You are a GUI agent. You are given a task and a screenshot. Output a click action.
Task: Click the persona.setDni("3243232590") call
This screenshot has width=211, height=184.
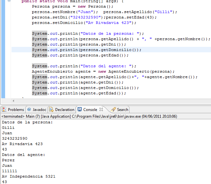tap(69, 17)
